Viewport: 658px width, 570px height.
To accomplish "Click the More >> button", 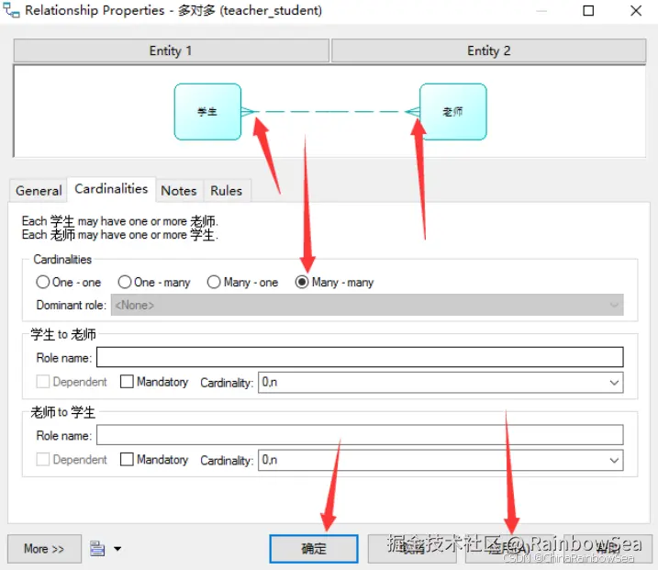I will [x=44, y=549].
